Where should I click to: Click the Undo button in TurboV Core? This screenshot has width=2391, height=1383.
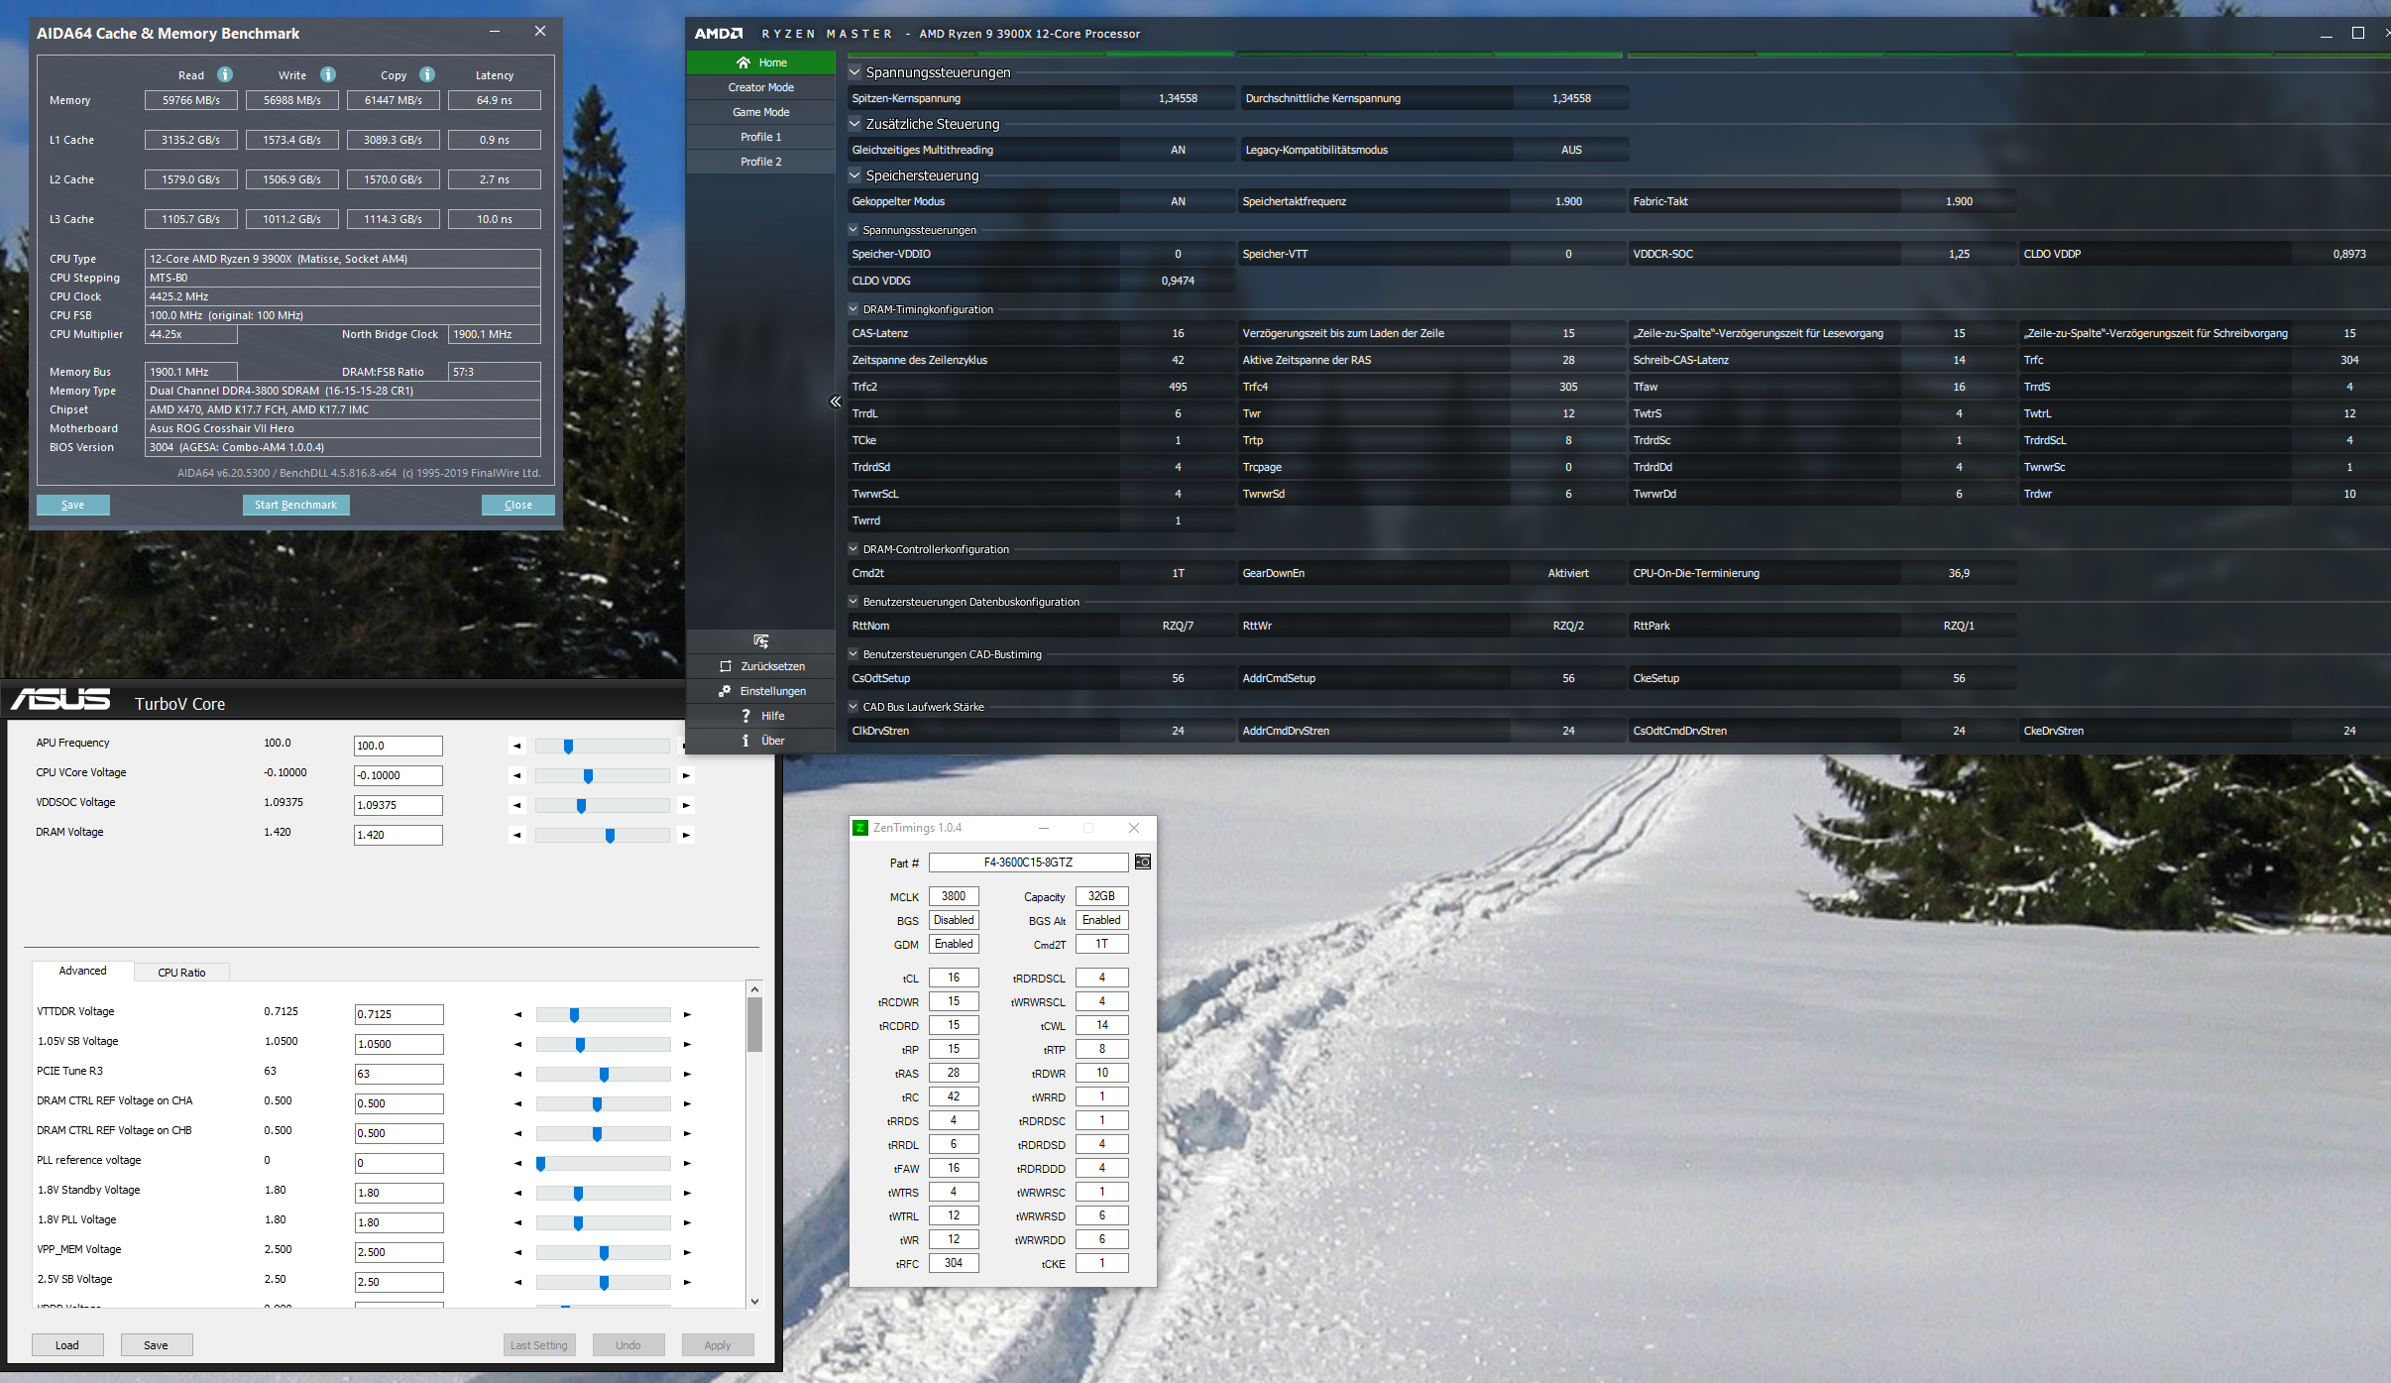click(628, 1345)
